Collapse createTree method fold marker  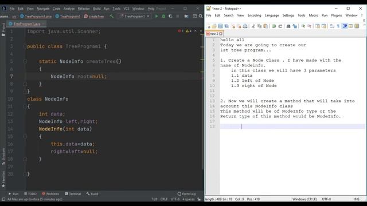(25, 61)
